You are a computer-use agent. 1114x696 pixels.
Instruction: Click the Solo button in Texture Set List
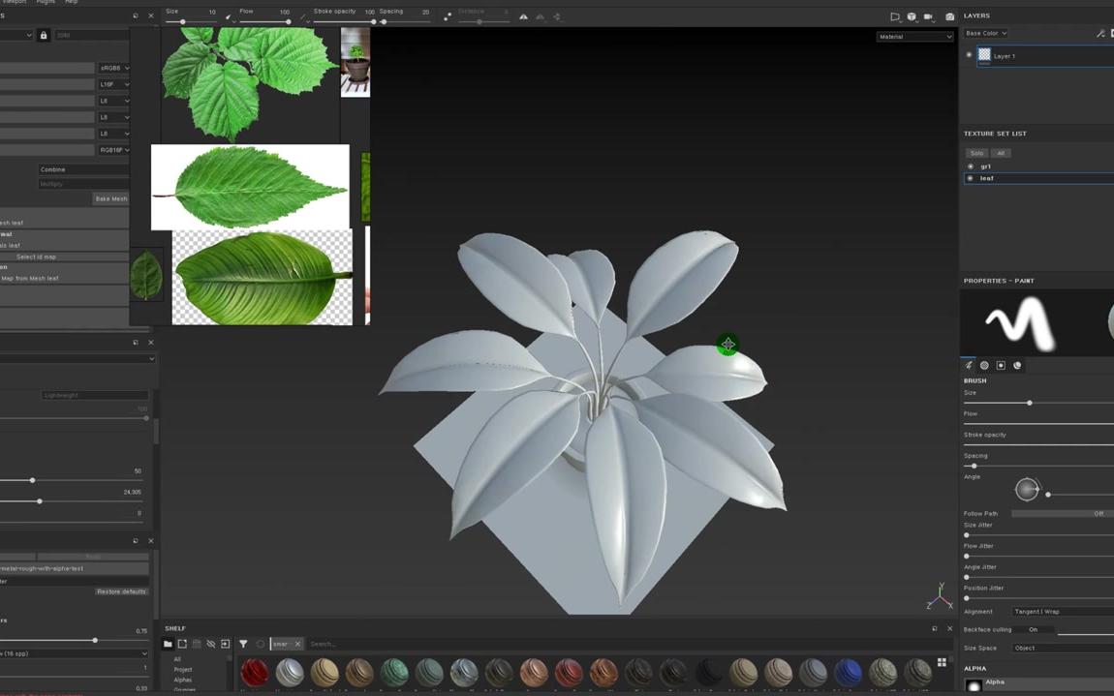point(976,153)
